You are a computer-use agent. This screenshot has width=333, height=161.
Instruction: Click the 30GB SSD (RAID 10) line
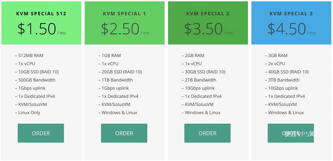204,72
